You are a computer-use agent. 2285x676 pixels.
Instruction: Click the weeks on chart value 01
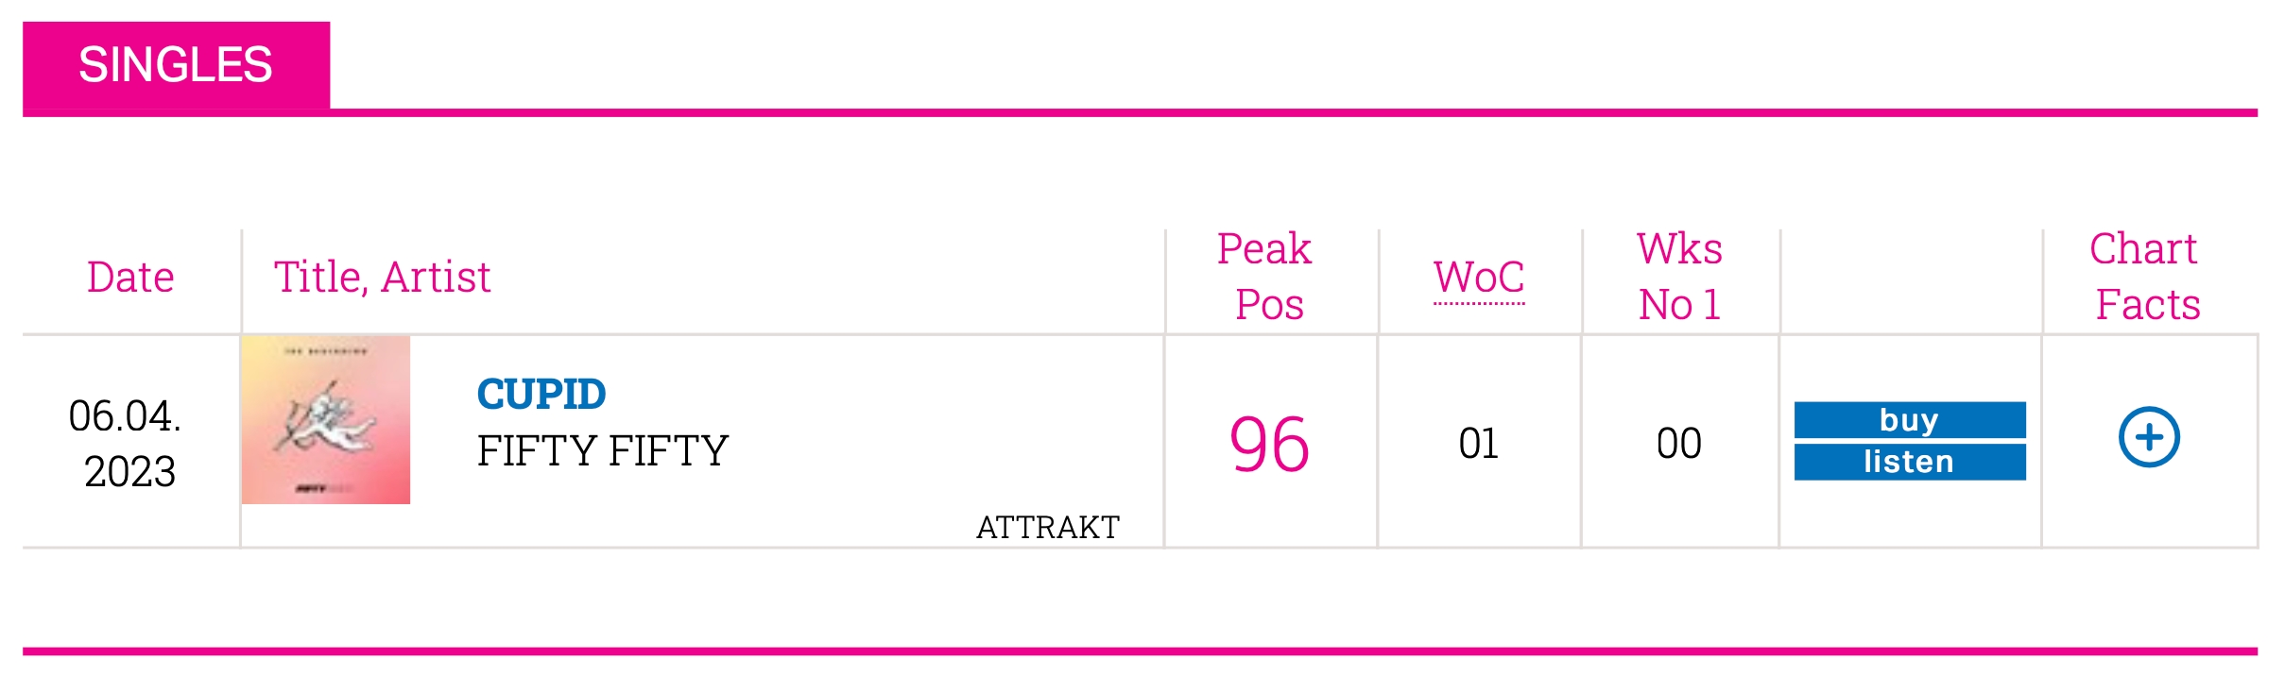click(x=1479, y=444)
